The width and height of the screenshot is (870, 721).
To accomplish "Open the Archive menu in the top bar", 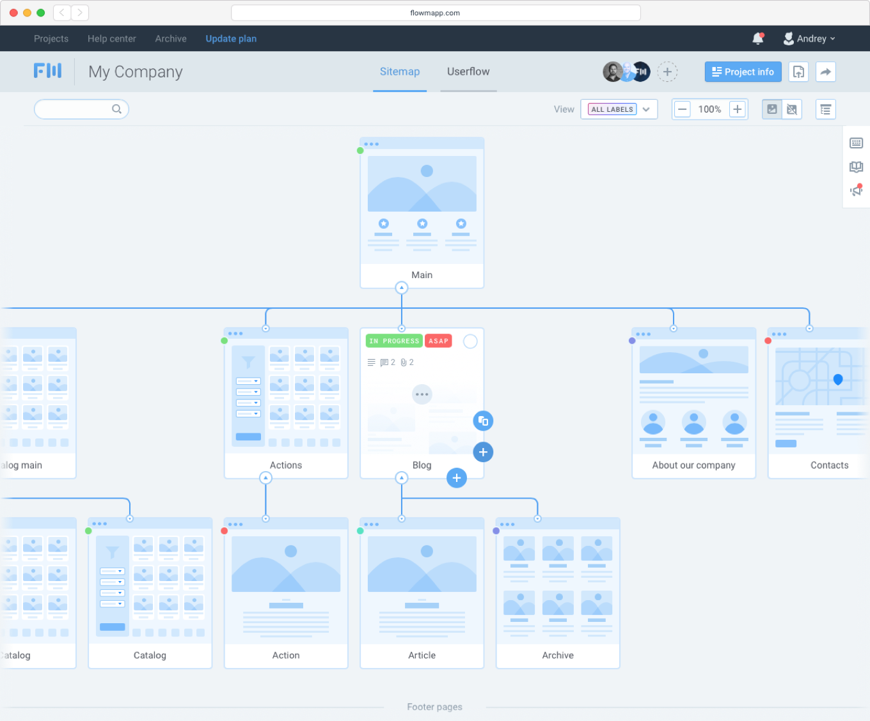I will 171,38.
